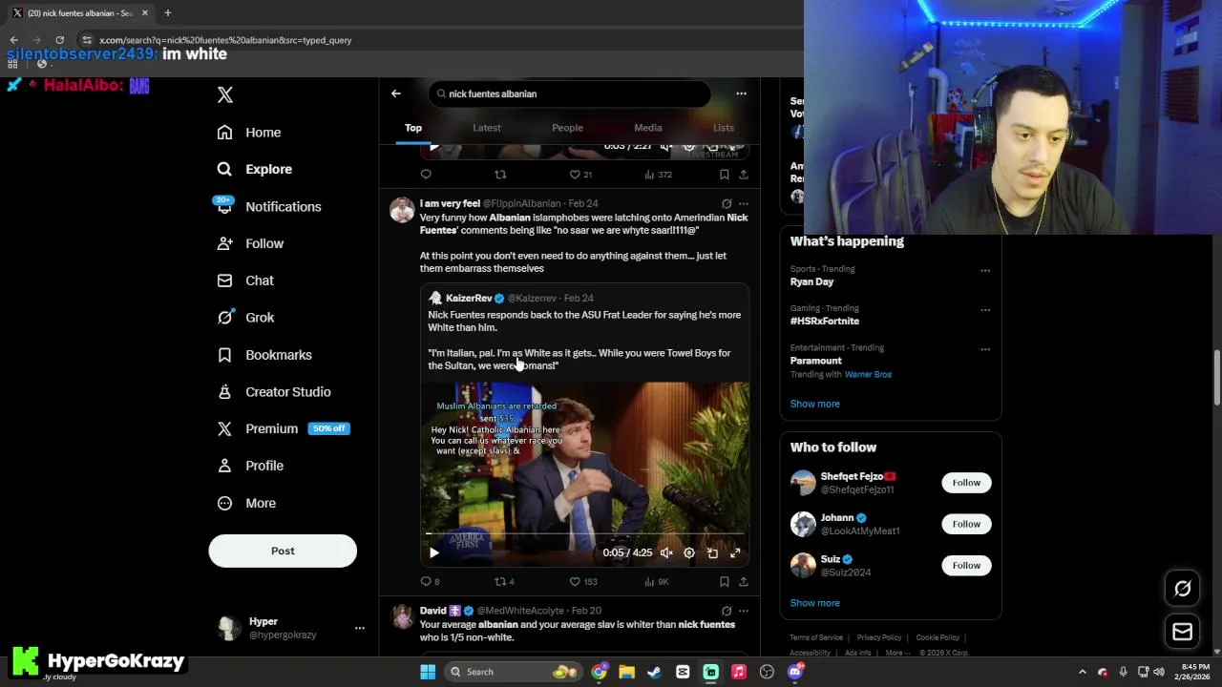The height and width of the screenshot is (687, 1222).
Task: Open Follow page in sidebar
Action: point(250,243)
